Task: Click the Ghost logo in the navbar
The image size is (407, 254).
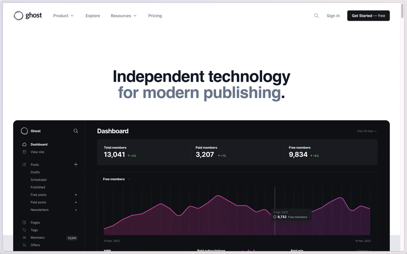Action: pos(28,15)
